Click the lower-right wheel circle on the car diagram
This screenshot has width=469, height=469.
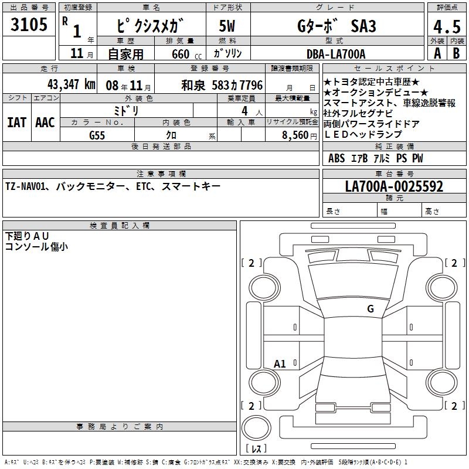441,383
